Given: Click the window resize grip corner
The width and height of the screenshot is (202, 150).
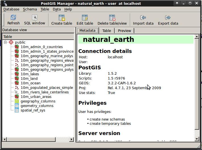Looking at the screenshot, I should [x=199, y=146].
